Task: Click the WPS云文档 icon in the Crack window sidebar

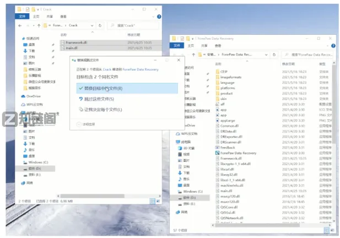Action: pyautogui.click(x=23, y=104)
